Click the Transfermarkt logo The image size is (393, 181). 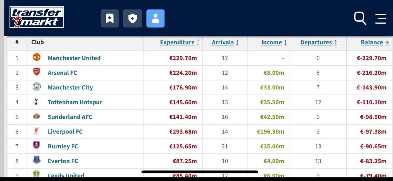(x=36, y=17)
